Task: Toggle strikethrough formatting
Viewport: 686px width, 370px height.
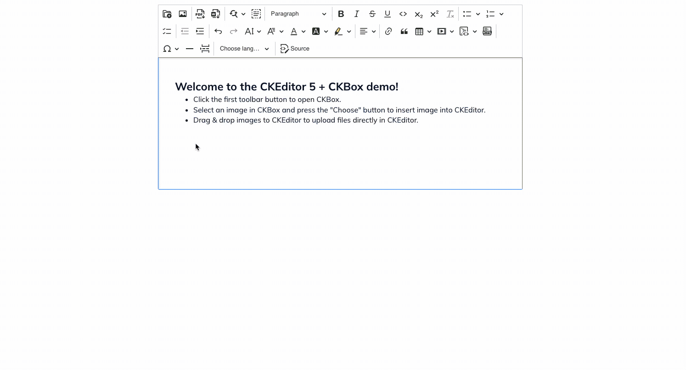Action: (x=372, y=14)
